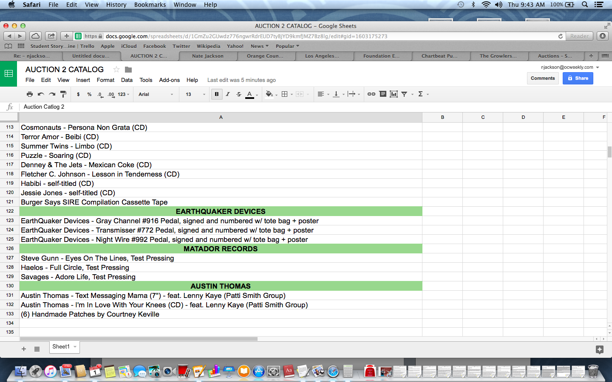The height and width of the screenshot is (382, 612).
Task: Toggle Strikethrough formatting button
Action: point(239,94)
